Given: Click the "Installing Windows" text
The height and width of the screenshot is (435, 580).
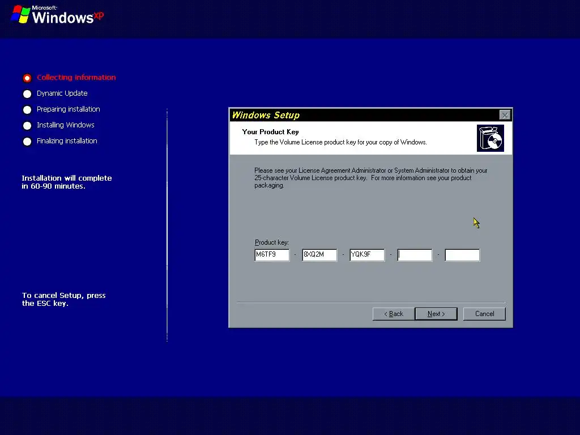Looking at the screenshot, I should pyautogui.click(x=66, y=125).
